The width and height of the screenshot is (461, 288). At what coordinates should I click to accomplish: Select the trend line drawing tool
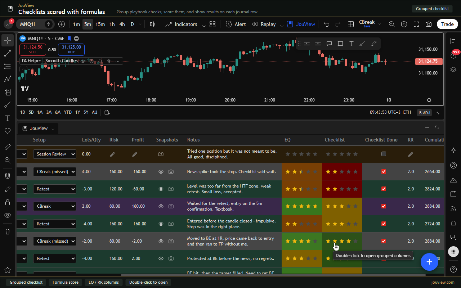pos(8,53)
